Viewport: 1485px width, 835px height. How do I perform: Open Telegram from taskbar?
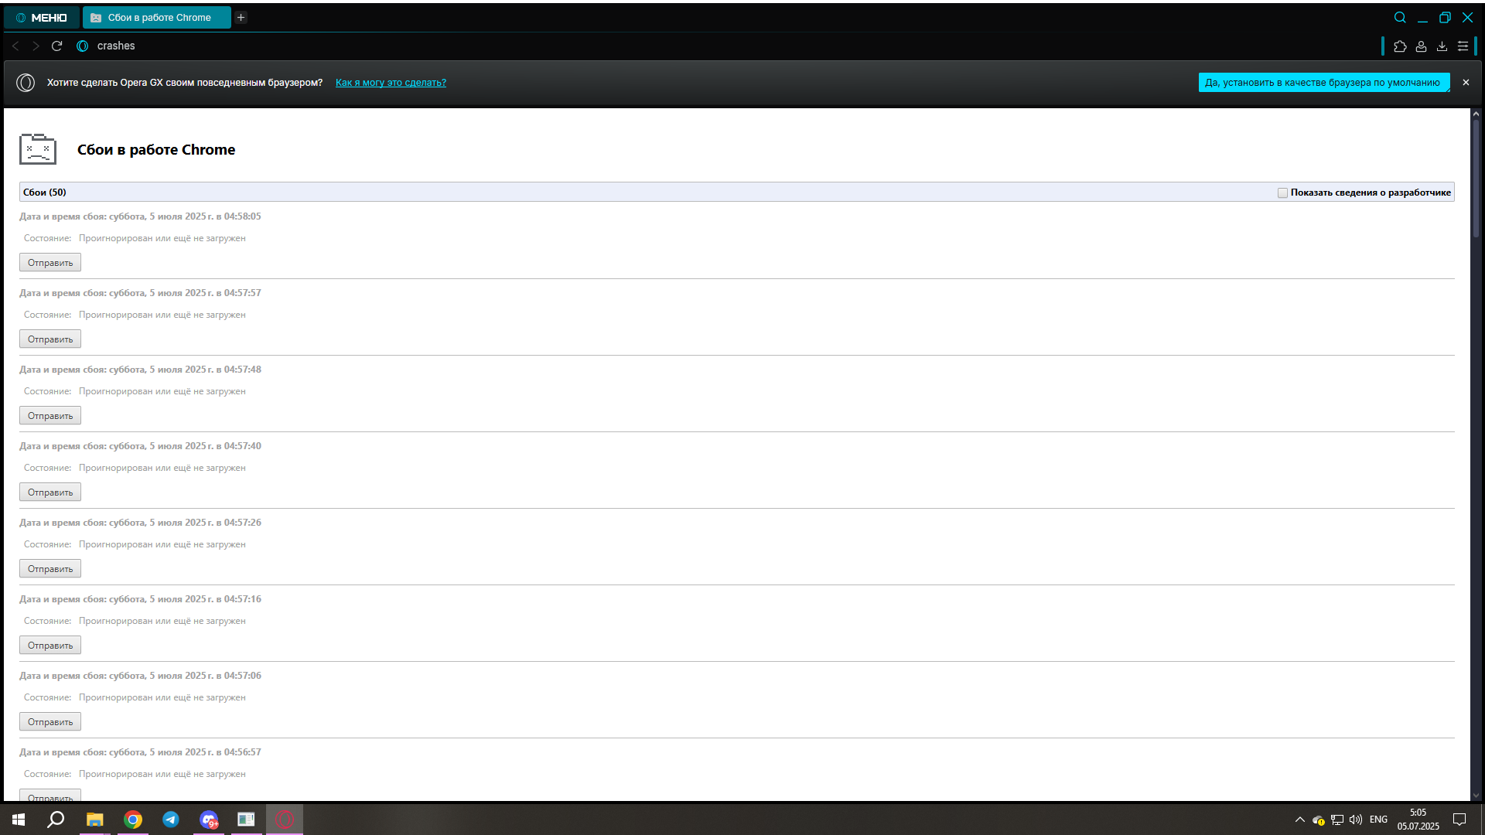click(171, 820)
